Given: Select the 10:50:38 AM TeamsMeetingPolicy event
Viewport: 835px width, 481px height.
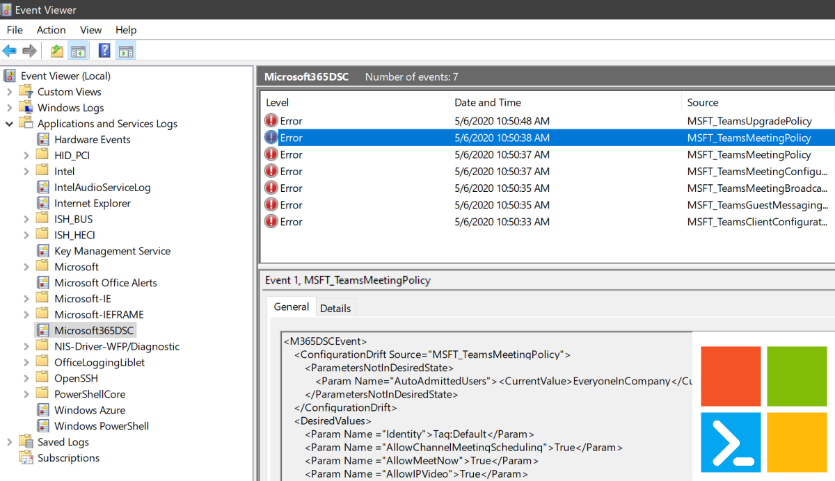Looking at the screenshot, I should [547, 138].
